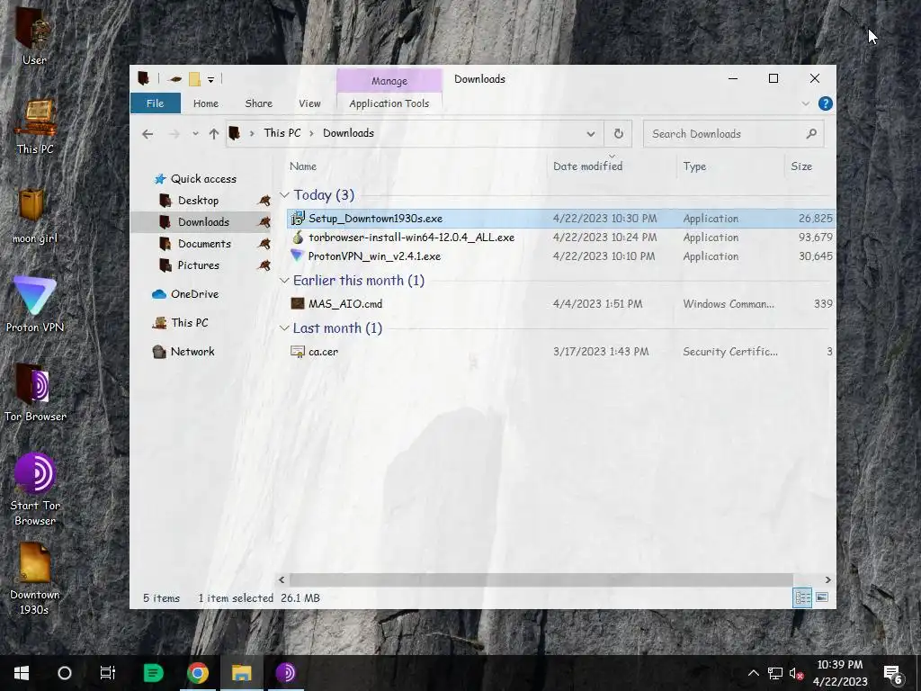
Task: Open the green notes app in taskbar
Action: click(x=153, y=673)
